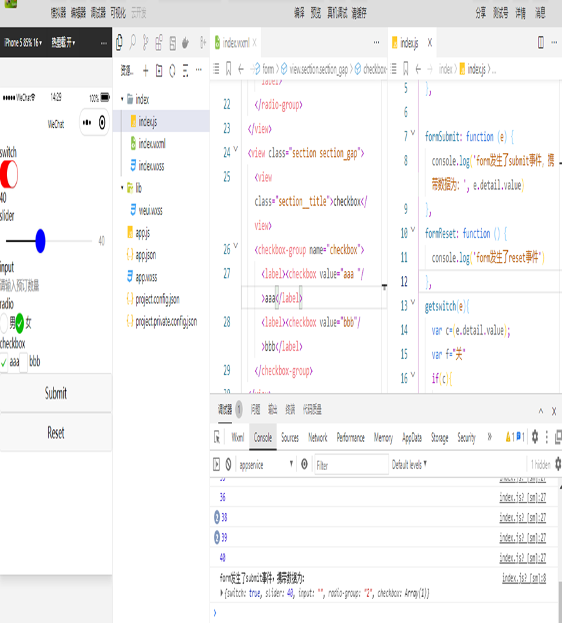This screenshot has width=562, height=623.
Task: Select the element inspector icon in devtools
Action: click(217, 437)
